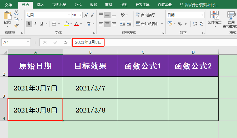Image resolution: width=237 pixels, height=138 pixels.
Task: Switch to the 插入 tab
Action: click(x=41, y=5)
